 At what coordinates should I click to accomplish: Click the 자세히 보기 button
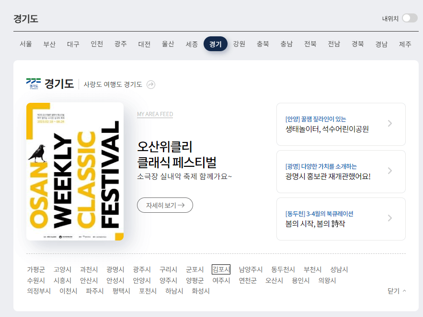pos(165,205)
